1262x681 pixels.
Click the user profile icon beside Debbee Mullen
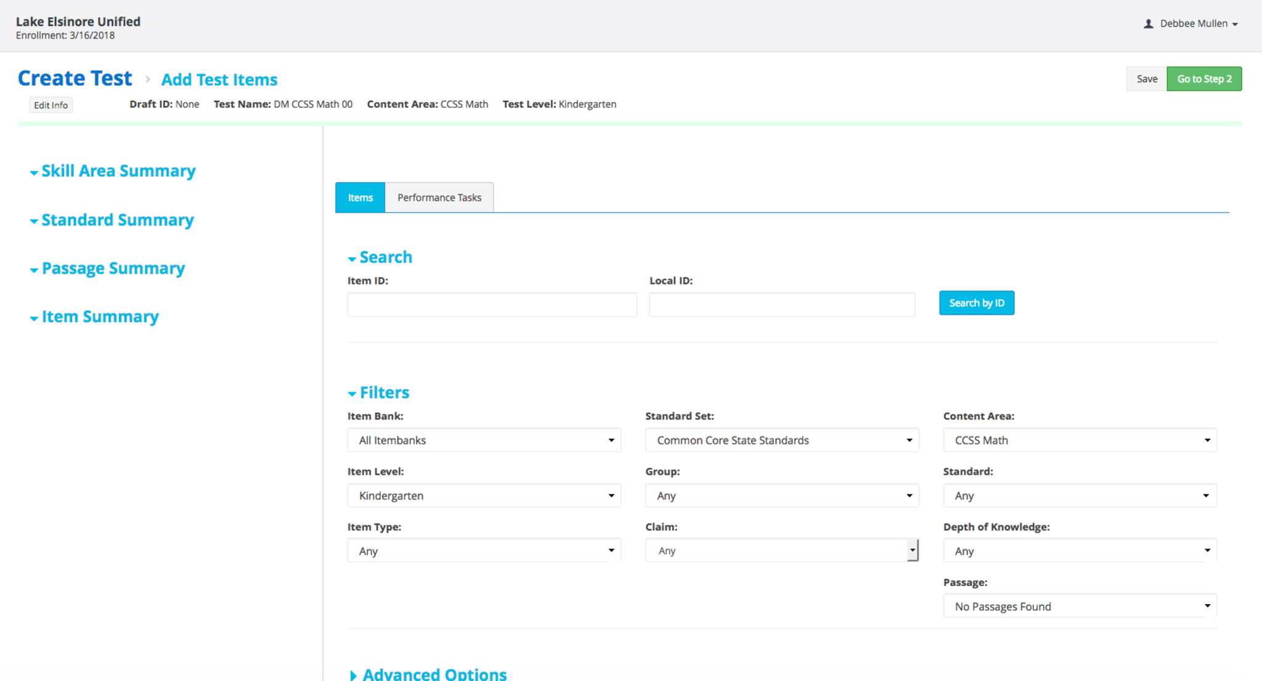tap(1148, 24)
